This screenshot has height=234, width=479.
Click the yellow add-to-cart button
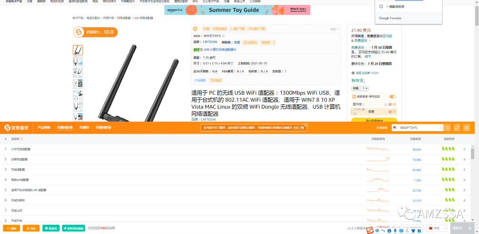374,120
